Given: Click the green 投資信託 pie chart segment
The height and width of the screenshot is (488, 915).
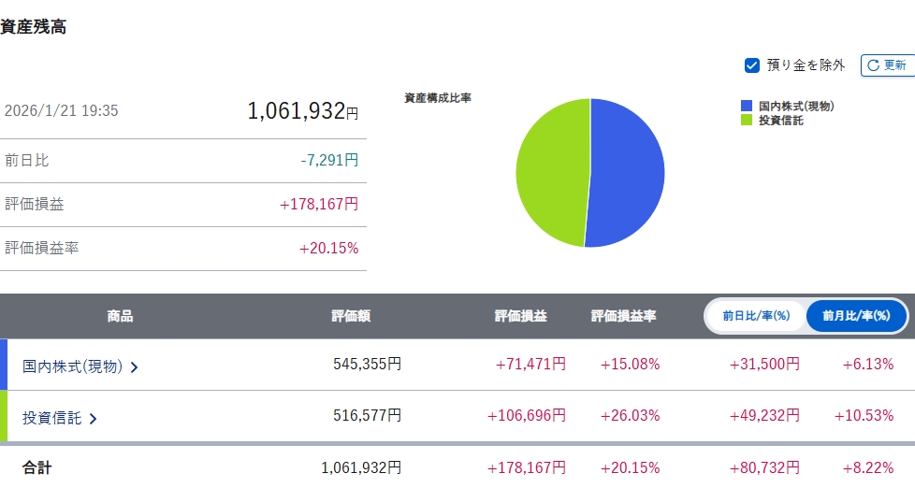Looking at the screenshot, I should (552, 173).
